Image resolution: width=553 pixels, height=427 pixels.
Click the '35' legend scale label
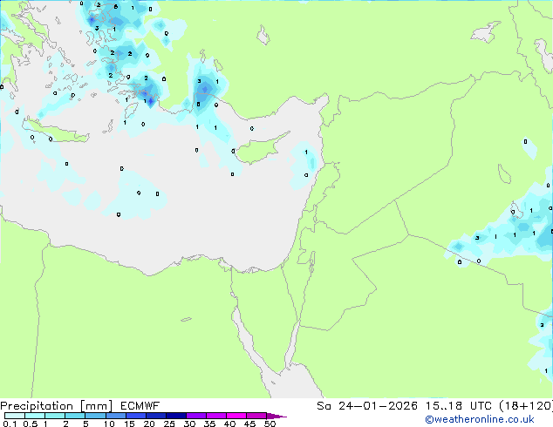[209, 424]
